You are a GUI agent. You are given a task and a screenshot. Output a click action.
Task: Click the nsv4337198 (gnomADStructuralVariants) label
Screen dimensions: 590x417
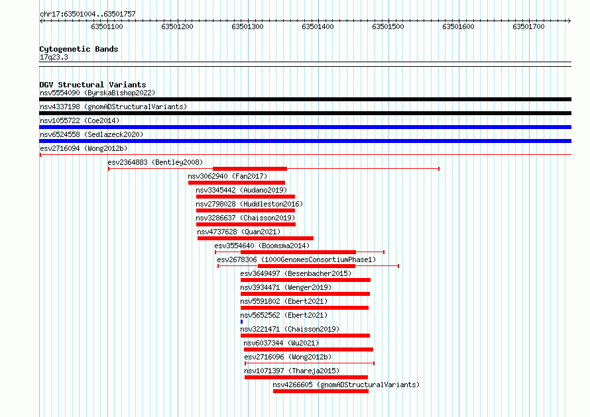(x=113, y=107)
